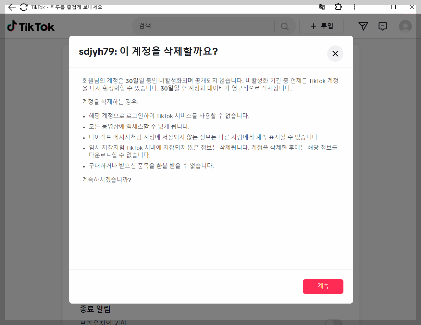
Task: Reload the TikTok page
Action: click(24, 7)
